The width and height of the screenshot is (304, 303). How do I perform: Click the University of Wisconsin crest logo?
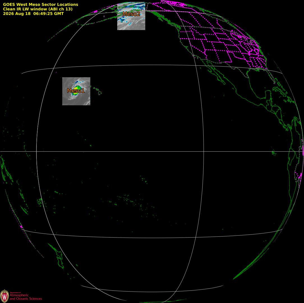(x=4, y=296)
